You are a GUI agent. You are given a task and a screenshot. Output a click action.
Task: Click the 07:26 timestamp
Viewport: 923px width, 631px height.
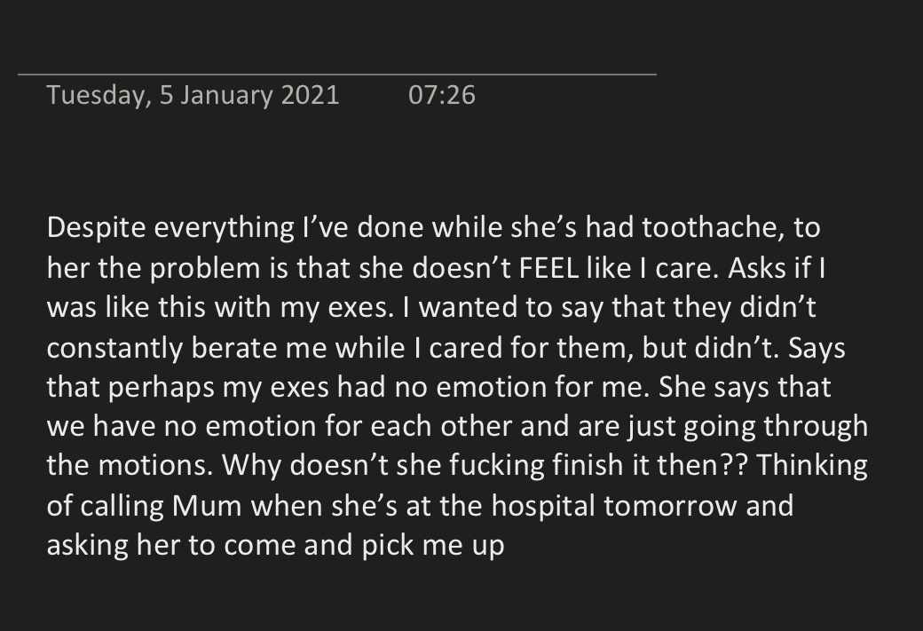pos(442,94)
